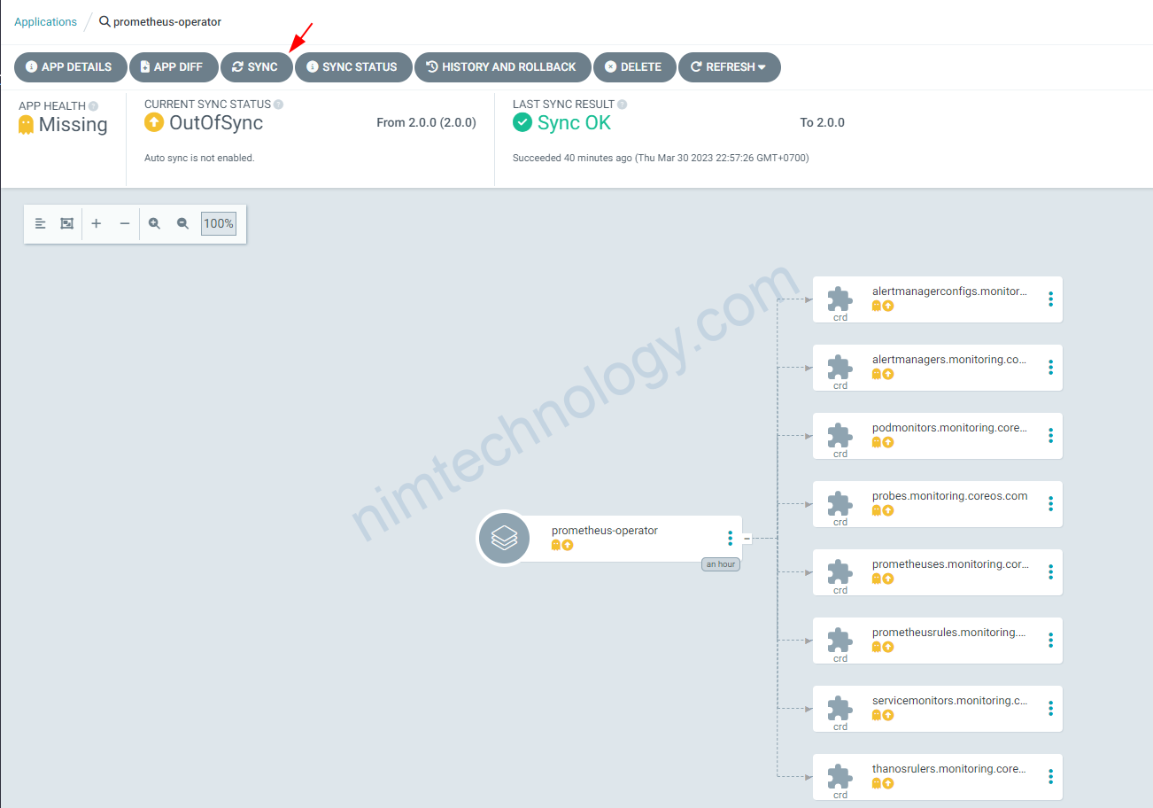Open the prometheus-operator node kebab menu
1153x808 pixels.
(730, 538)
